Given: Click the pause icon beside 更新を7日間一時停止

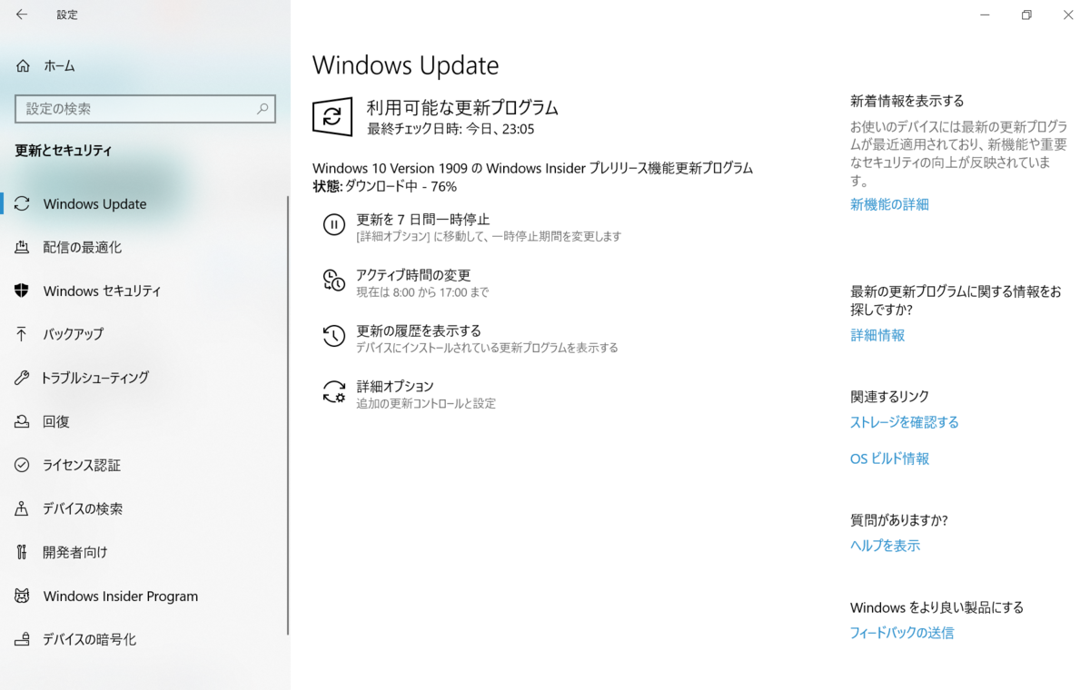Looking at the screenshot, I should pos(334,225).
